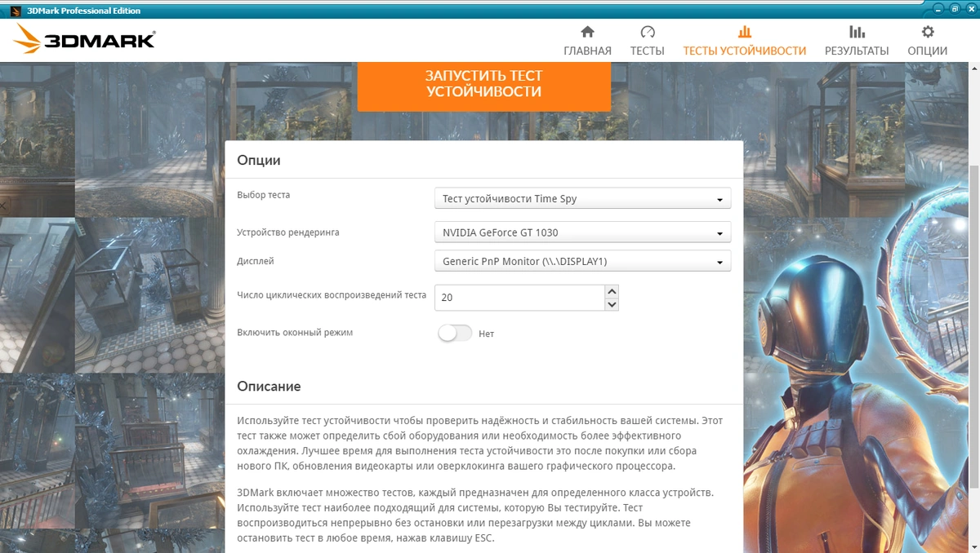Click the Выбор теста label
980x553 pixels.
click(x=263, y=195)
